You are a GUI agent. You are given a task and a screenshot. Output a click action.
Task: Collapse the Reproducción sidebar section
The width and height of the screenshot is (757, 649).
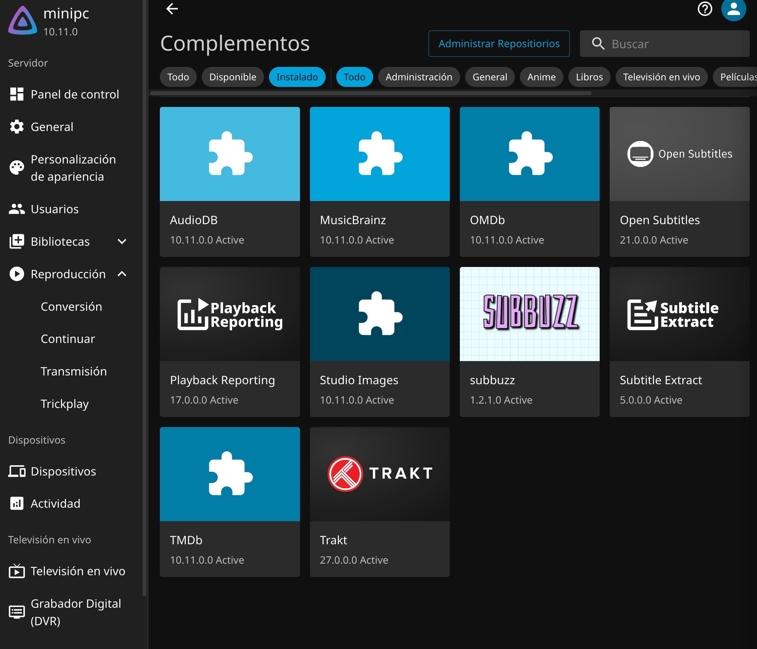point(122,274)
